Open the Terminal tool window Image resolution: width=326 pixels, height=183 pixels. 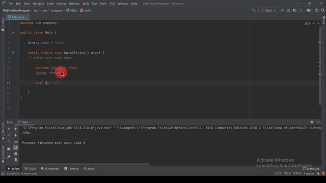pos(71,169)
